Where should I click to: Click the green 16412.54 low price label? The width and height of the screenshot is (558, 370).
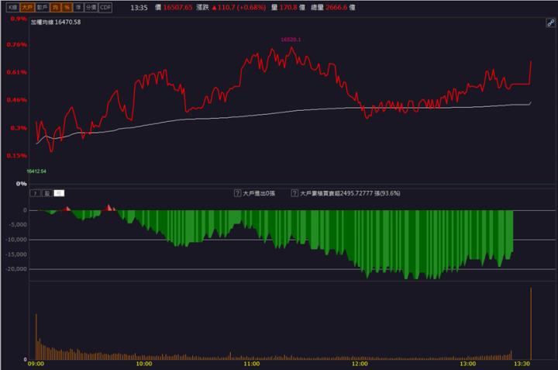pyautogui.click(x=36, y=170)
